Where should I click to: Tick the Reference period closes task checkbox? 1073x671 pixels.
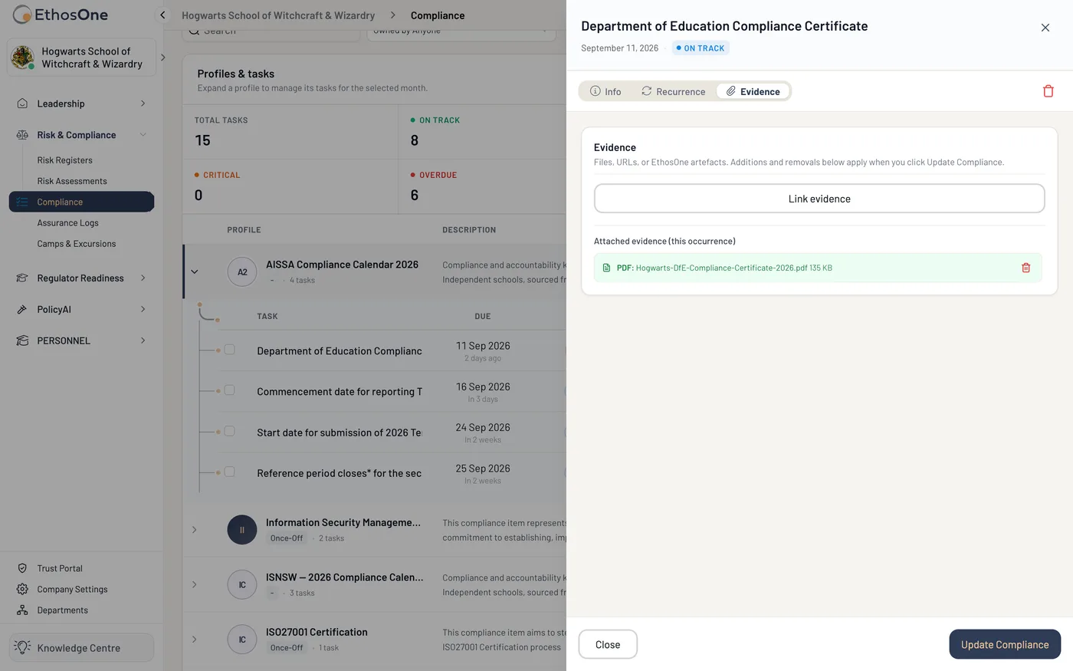point(229,472)
